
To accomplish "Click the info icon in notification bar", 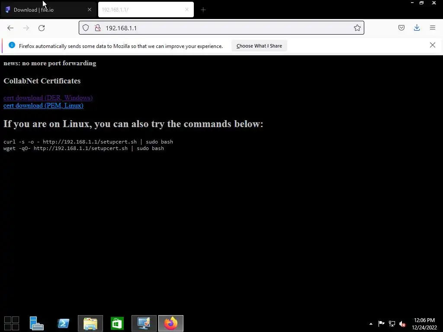I will click(12, 45).
